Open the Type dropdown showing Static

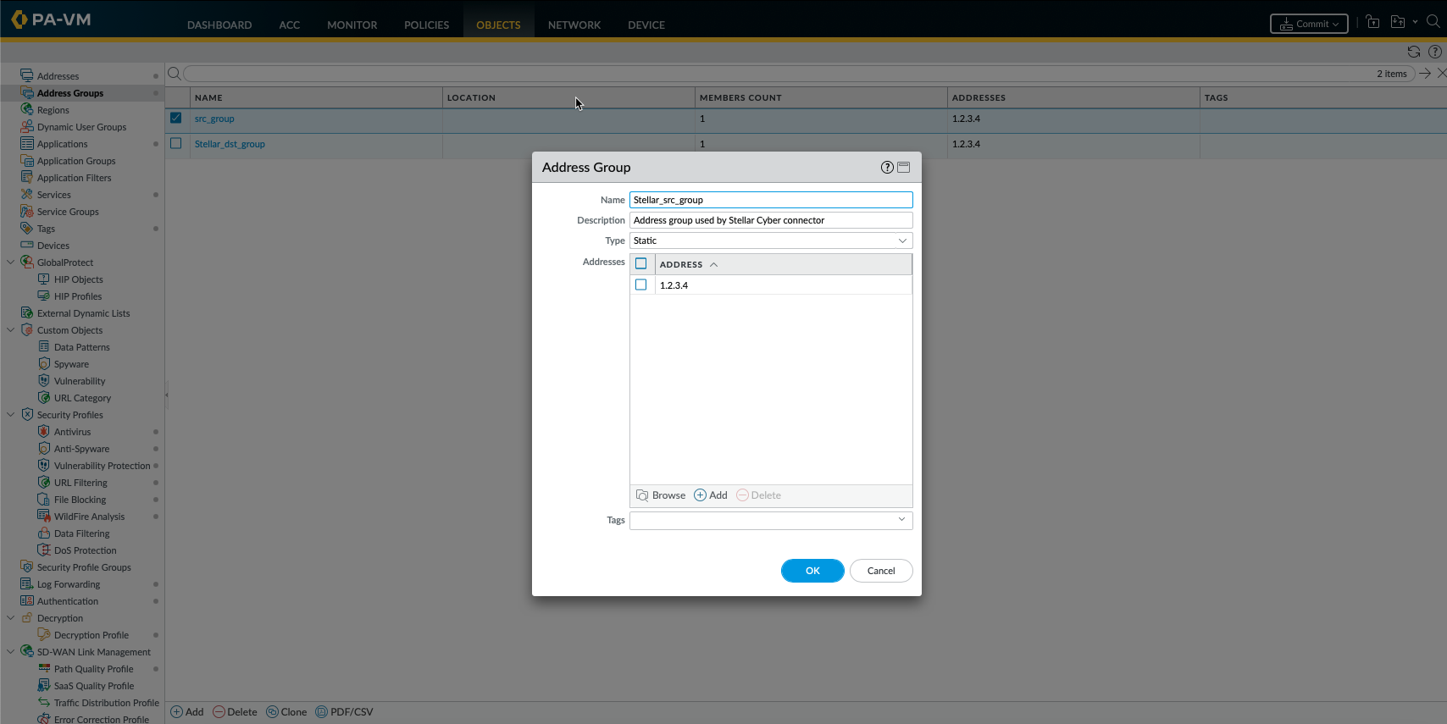coord(770,241)
